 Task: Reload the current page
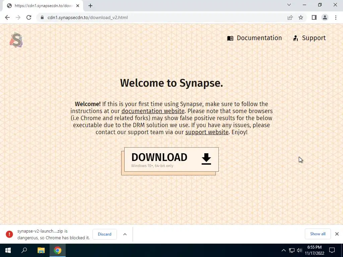pos(29,17)
